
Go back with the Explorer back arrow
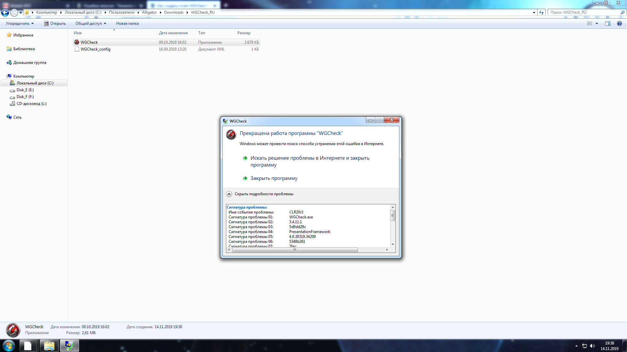5,12
